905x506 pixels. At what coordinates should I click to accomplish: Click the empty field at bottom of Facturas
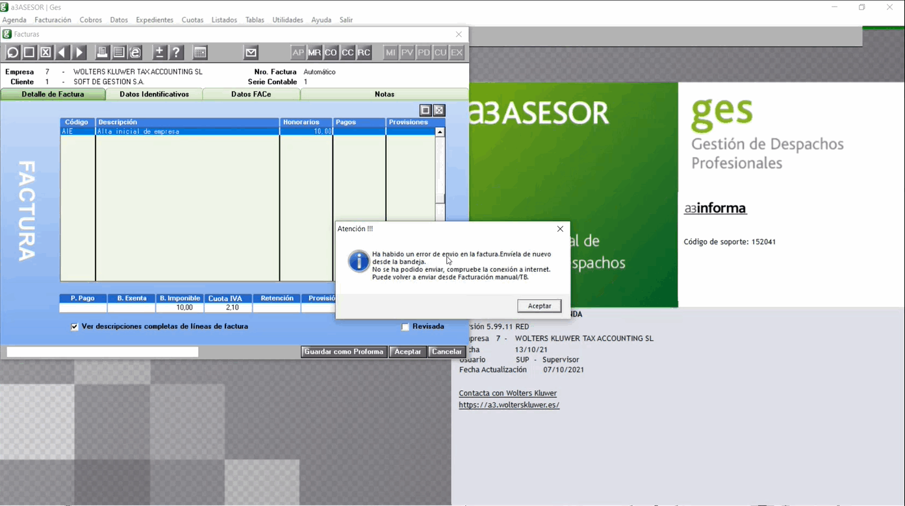(102, 352)
